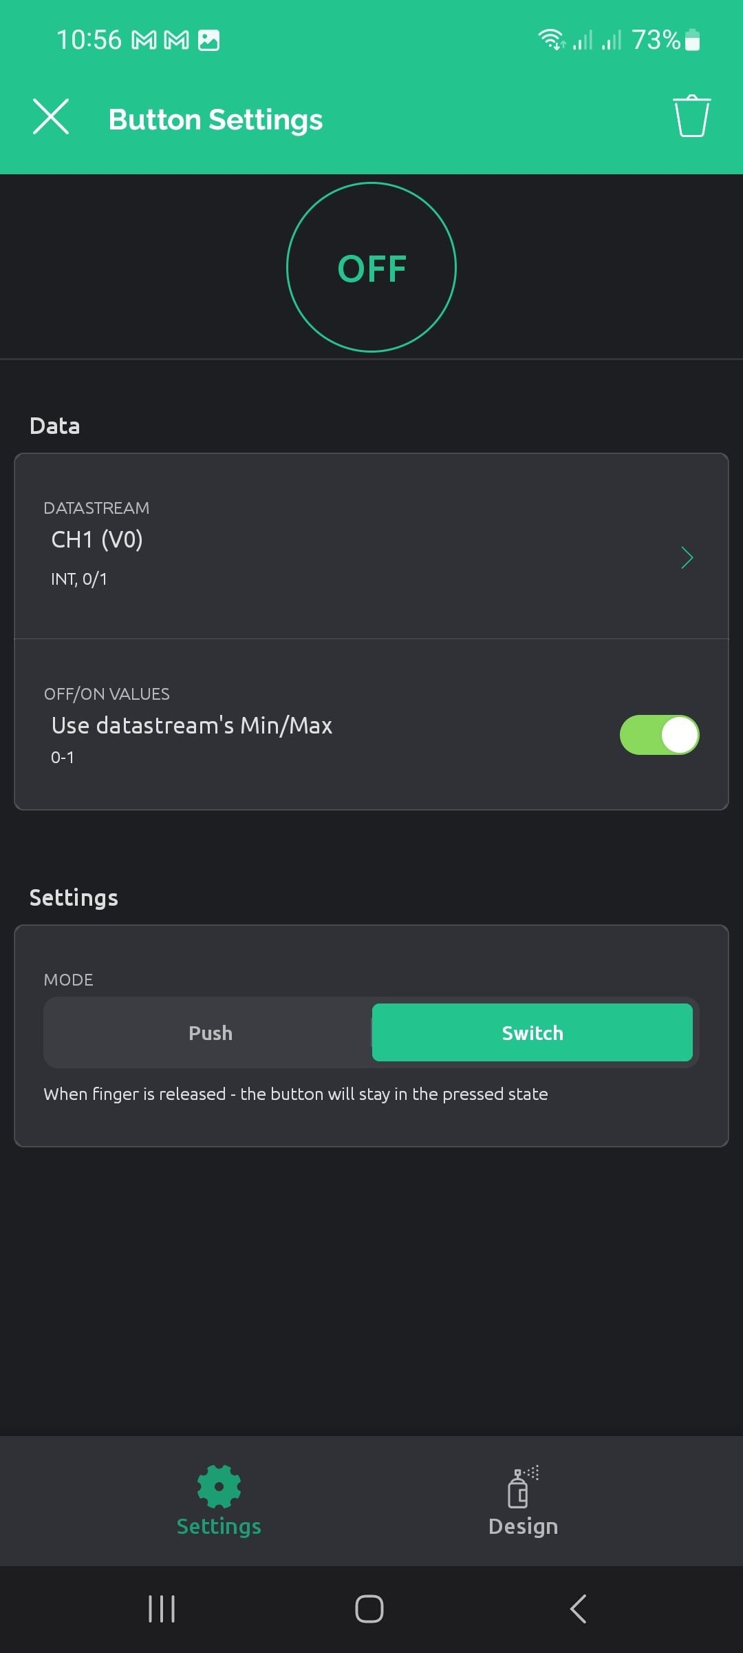Switch to the Settings tab label
Image resolution: width=743 pixels, height=1653 pixels.
click(219, 1526)
